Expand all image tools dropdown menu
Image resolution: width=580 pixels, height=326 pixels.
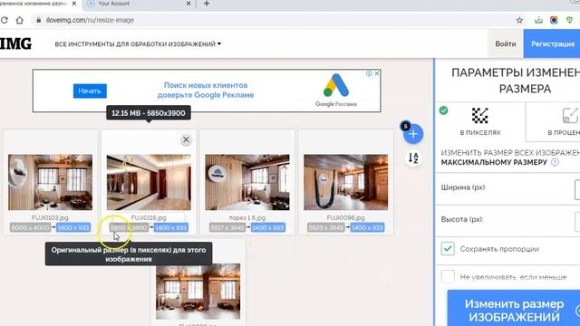[138, 44]
